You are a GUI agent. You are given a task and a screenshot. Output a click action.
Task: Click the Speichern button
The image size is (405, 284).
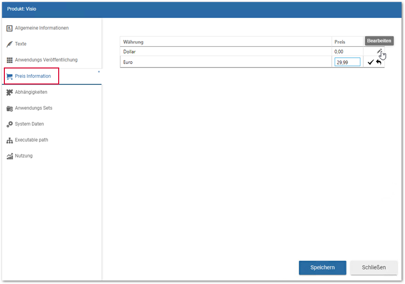pyautogui.click(x=323, y=267)
